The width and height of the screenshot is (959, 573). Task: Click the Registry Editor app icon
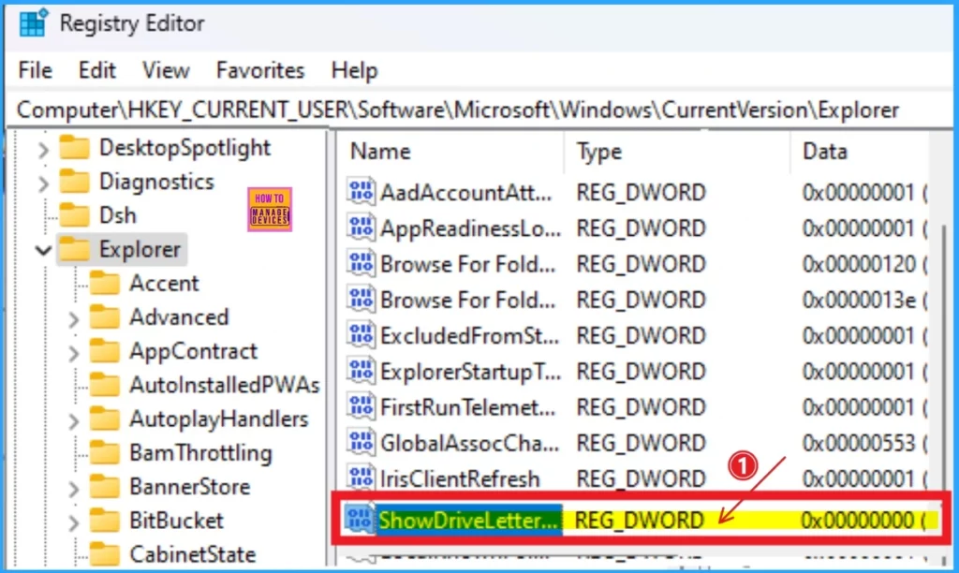[x=33, y=23]
